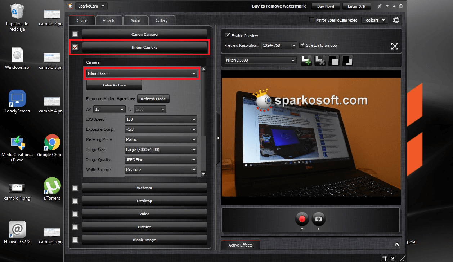The height and width of the screenshot is (262, 453).
Task: Add a new scene with the green plus icon
Action: pos(306,61)
